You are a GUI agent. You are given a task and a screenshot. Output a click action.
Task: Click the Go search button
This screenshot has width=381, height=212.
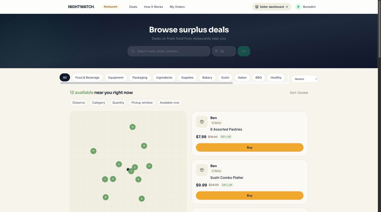tap(244, 51)
